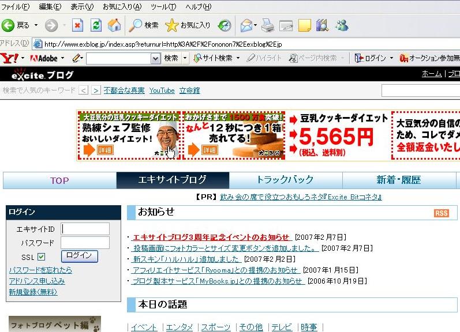Click the Edit page toolbar icon
Viewport: 460px width, 332px height.
point(286,26)
